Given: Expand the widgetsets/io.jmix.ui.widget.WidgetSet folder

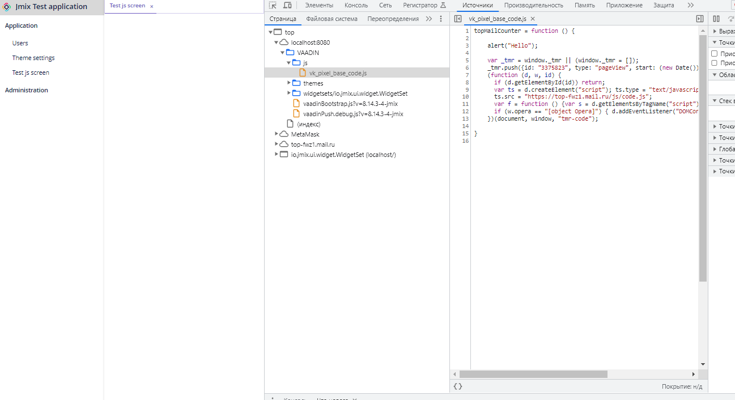Looking at the screenshot, I should pyautogui.click(x=288, y=93).
